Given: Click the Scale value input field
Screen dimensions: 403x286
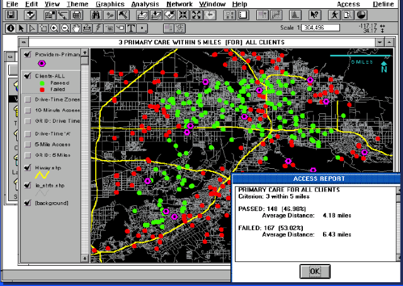Looking at the screenshot, I should [x=321, y=28].
